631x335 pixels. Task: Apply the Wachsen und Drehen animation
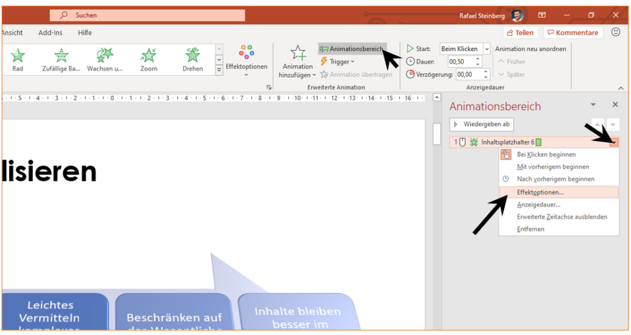point(105,60)
